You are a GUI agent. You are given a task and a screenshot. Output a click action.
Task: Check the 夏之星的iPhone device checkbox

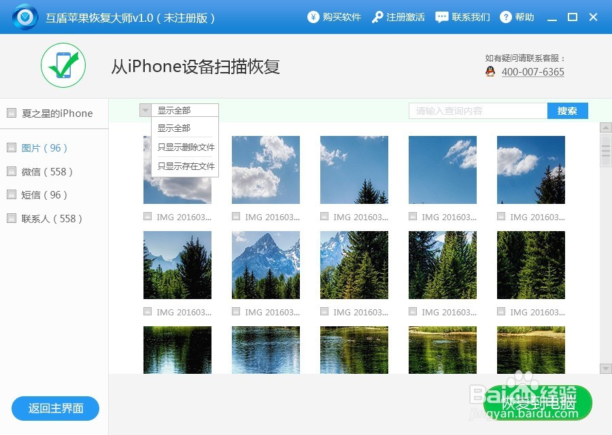[12, 113]
